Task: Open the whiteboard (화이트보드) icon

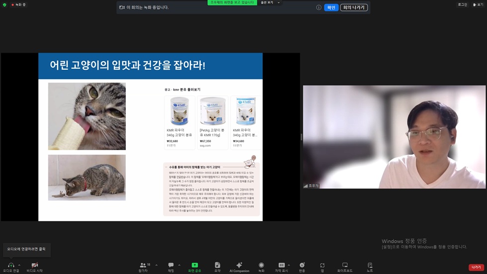Action: pos(345,265)
